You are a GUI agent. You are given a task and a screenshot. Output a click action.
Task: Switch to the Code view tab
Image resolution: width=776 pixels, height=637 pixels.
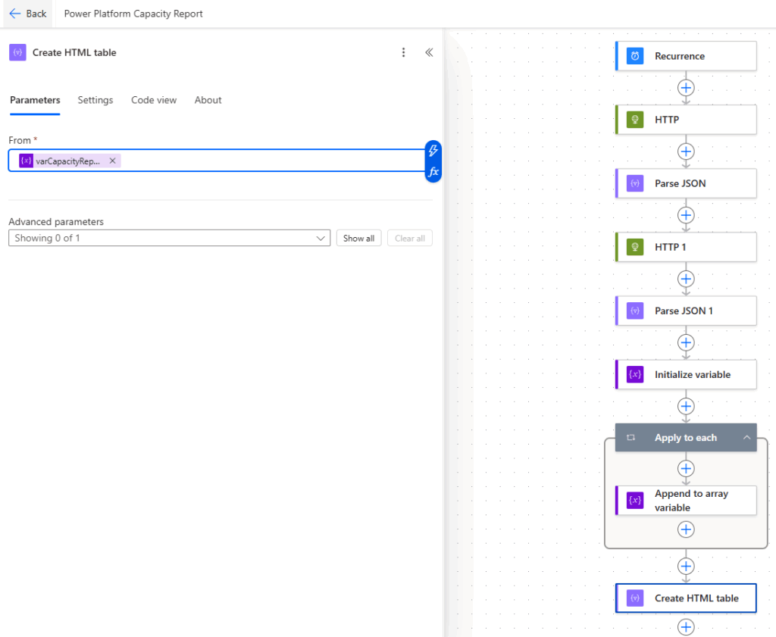154,100
